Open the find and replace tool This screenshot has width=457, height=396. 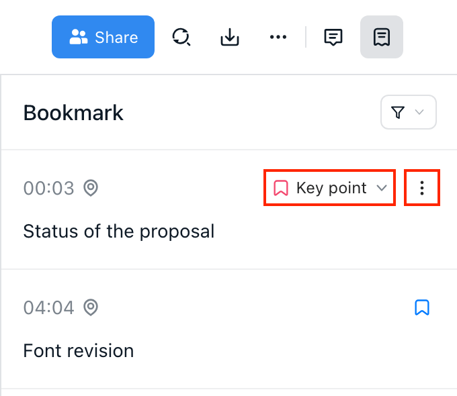pyautogui.click(x=180, y=37)
